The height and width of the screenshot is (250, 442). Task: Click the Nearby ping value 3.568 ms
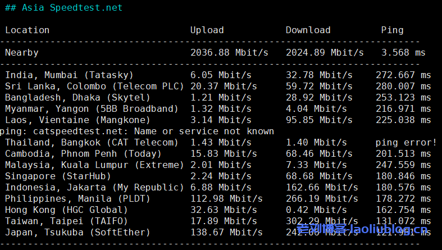click(403, 53)
